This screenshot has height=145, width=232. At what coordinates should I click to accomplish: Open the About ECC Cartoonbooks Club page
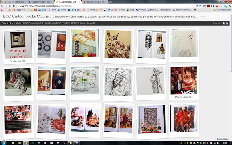(30, 23)
